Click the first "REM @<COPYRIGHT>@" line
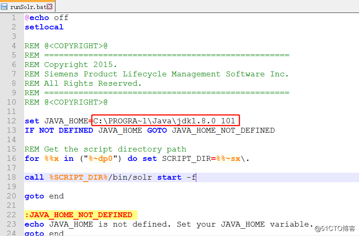This screenshot has width=359, height=236. pyautogui.click(x=66, y=46)
